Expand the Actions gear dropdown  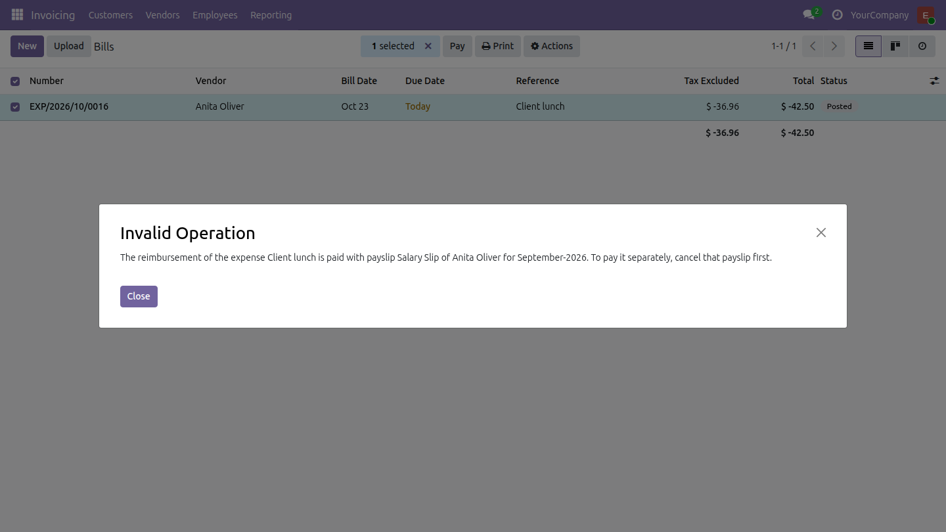tap(552, 46)
